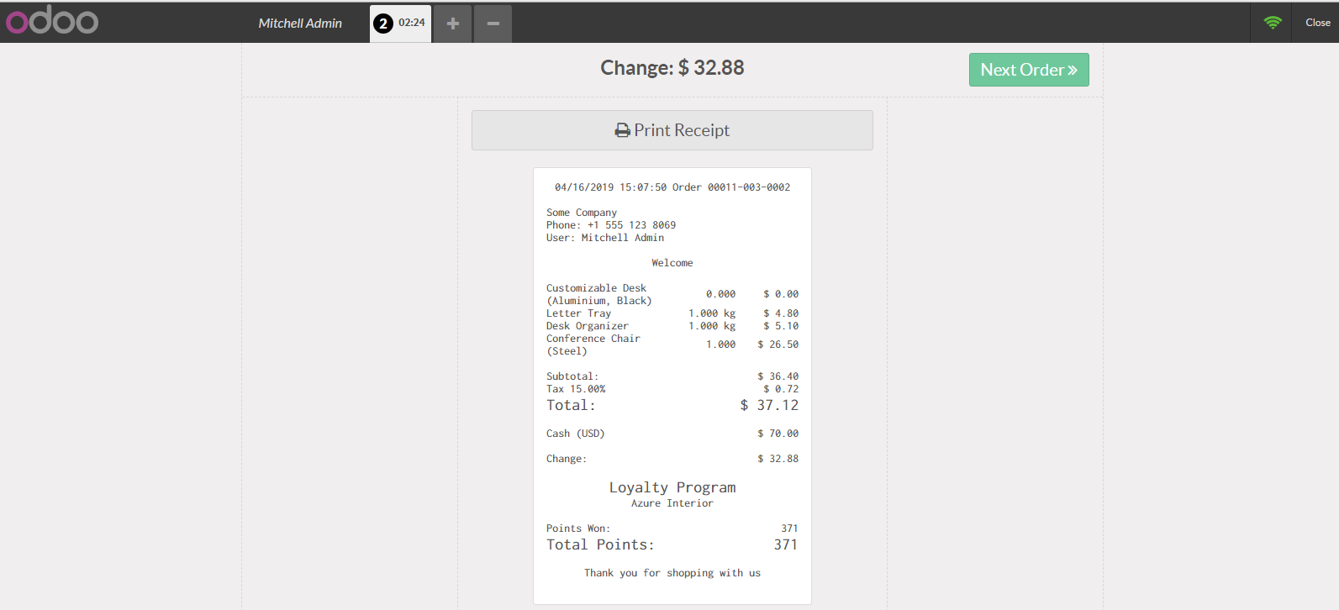1339x610 pixels.
Task: Click the Desk Organizer receipt line
Action: click(x=672, y=326)
